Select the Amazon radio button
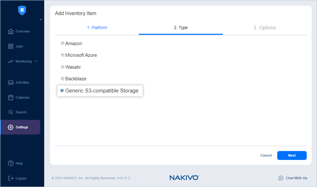 point(62,43)
